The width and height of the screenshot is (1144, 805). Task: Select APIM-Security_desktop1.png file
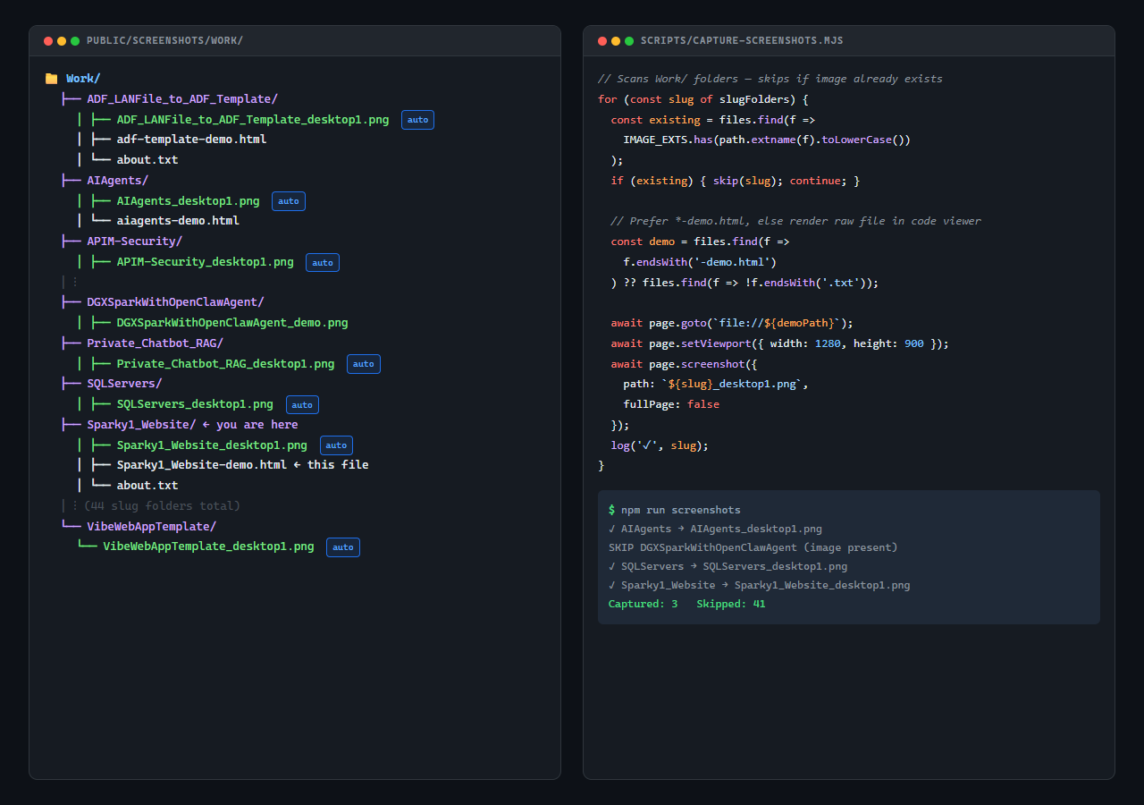(x=206, y=262)
